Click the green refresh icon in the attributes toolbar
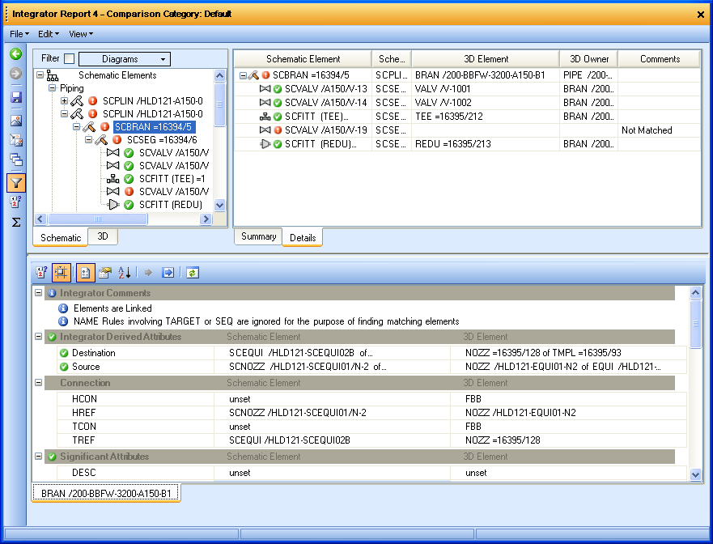This screenshot has width=713, height=544. pyautogui.click(x=193, y=273)
